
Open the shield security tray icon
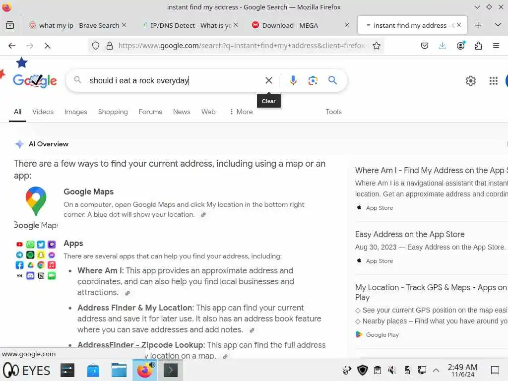pyautogui.click(x=363, y=370)
